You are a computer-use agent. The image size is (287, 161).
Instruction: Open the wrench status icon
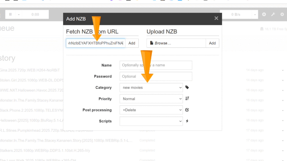(x=273, y=15)
